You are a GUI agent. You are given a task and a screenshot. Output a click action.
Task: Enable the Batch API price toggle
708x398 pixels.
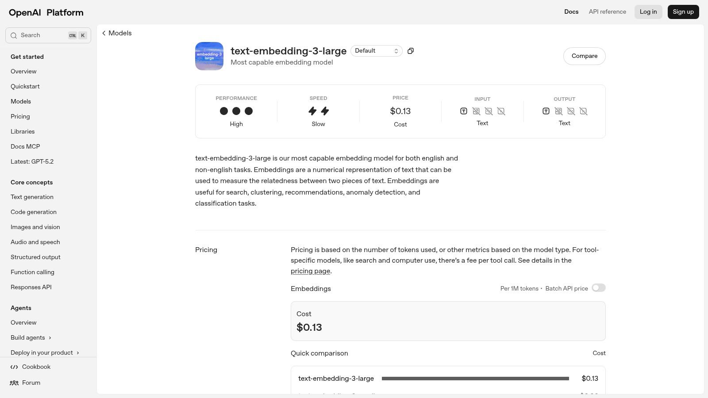598,288
